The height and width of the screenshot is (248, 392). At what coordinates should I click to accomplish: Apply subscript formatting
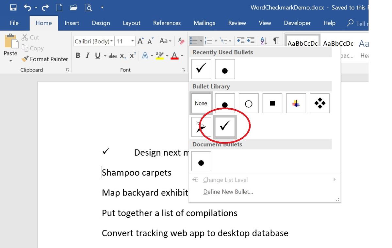[x=122, y=56]
